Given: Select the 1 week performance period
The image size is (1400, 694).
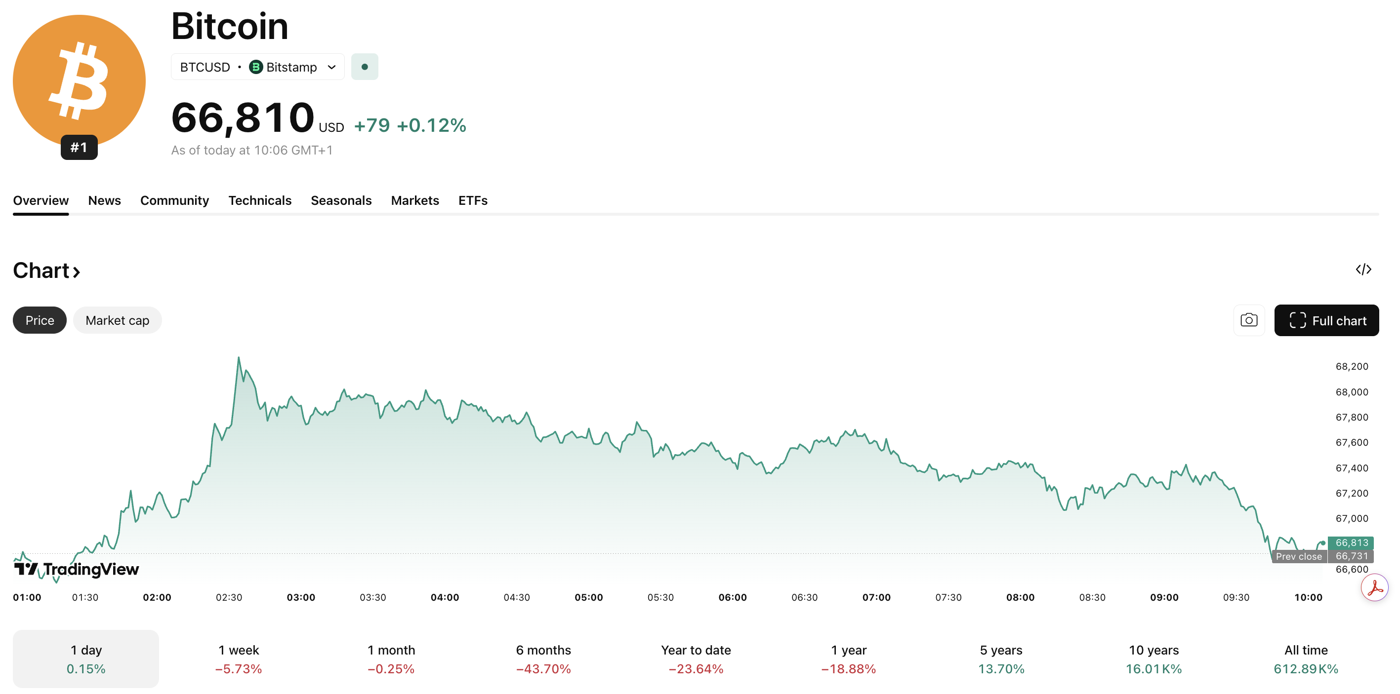Looking at the screenshot, I should [x=239, y=658].
